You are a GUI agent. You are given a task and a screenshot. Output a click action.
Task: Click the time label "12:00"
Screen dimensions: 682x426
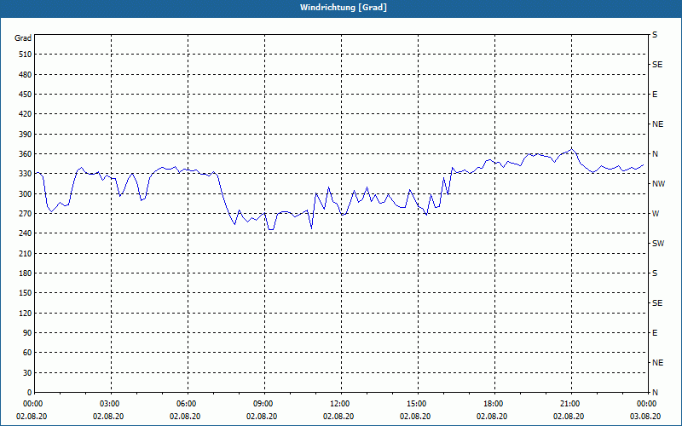tap(339, 403)
